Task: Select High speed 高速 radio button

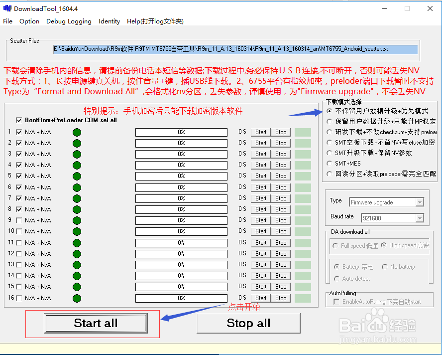Action: click(384, 245)
